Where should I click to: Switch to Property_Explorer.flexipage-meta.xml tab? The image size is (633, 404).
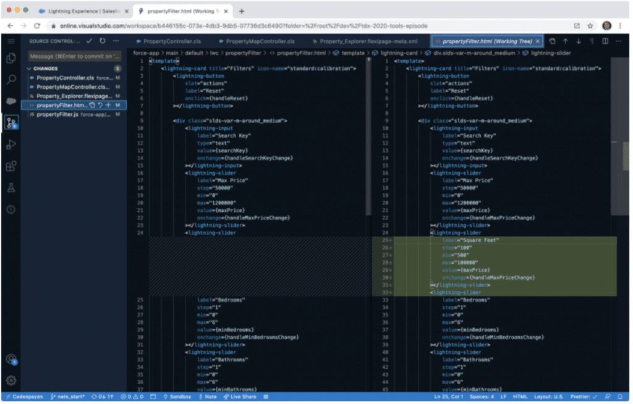[x=367, y=41]
